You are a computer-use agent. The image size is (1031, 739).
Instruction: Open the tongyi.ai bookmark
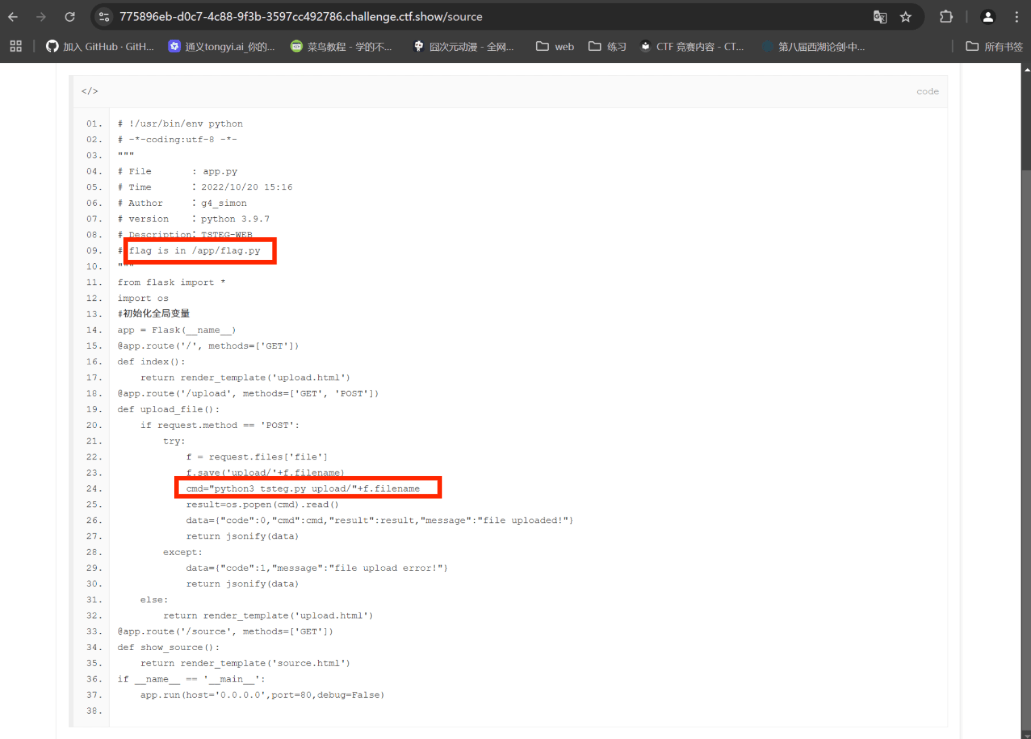tap(222, 47)
